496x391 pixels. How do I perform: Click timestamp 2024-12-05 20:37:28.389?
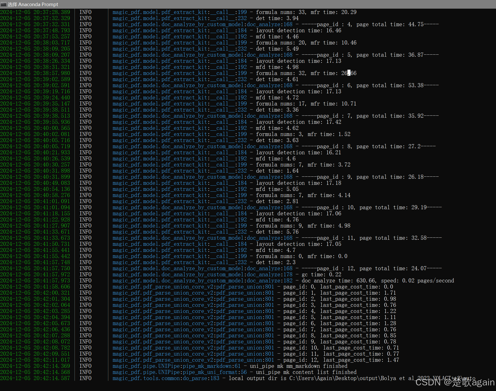(35, 12)
